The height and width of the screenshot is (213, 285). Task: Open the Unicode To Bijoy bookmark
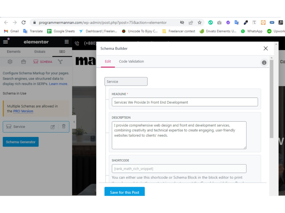click(140, 31)
